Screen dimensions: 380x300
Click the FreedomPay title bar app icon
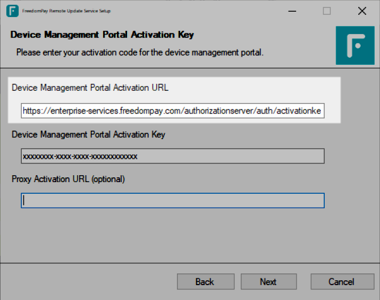[12, 11]
